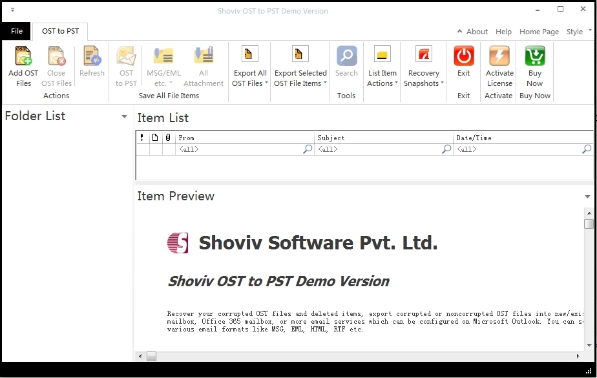Expand the List Item Actions dropdown arrow
Screen dimensions: 597x378
396,83
